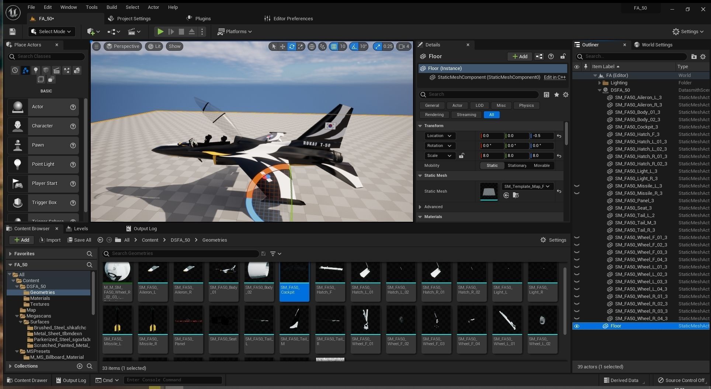Open the Tools menu

pyautogui.click(x=91, y=7)
